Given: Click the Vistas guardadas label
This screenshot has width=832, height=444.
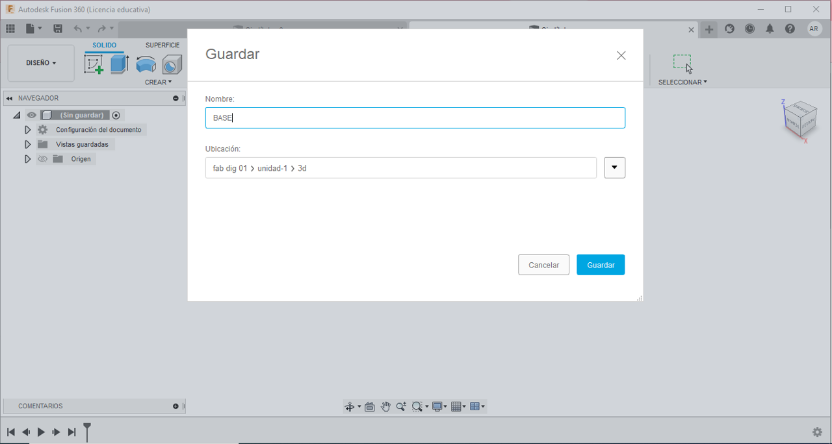Looking at the screenshot, I should tap(82, 144).
